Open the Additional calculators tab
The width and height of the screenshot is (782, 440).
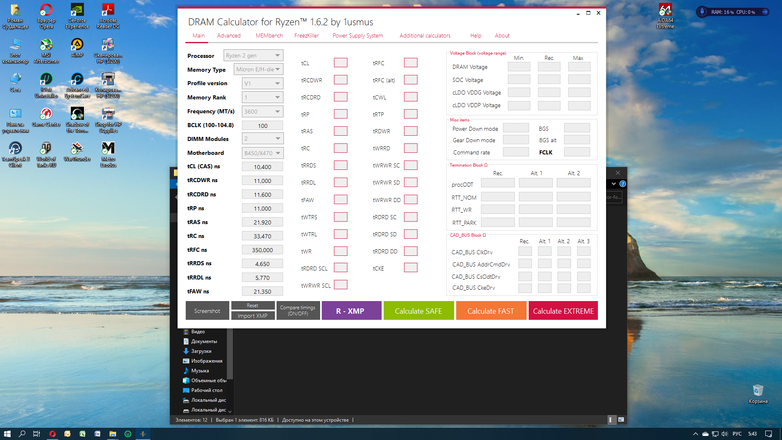click(x=425, y=36)
